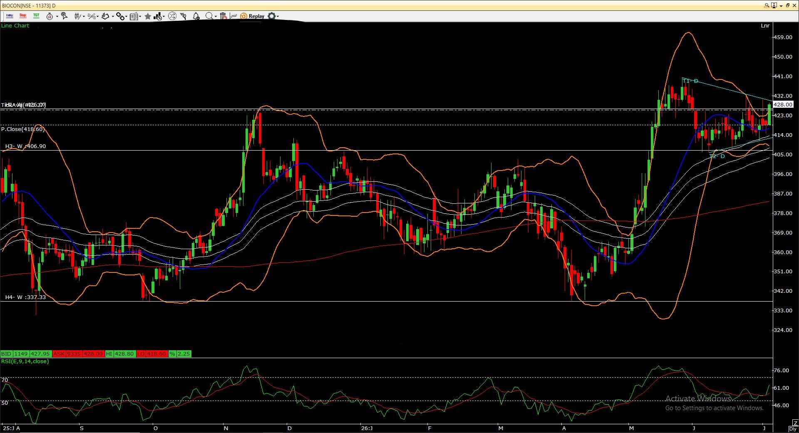Click the Dly daily timeframe button

point(793,429)
